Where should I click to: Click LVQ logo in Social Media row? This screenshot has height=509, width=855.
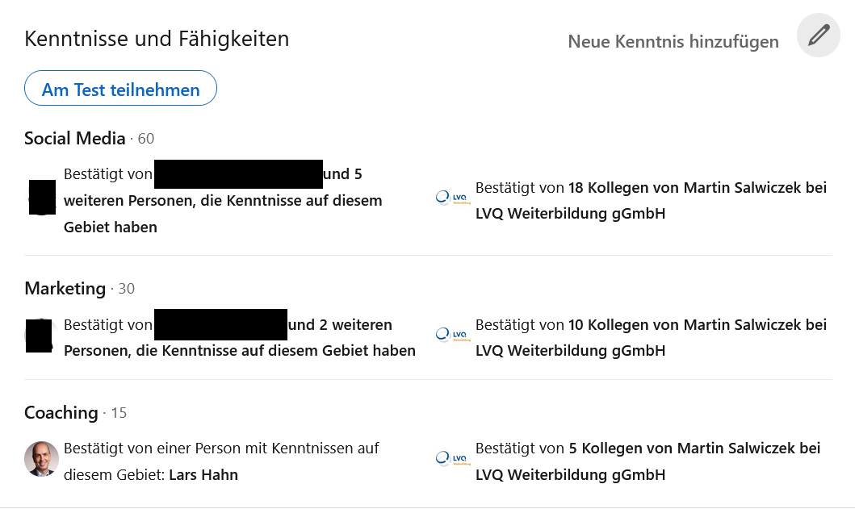tap(453, 198)
